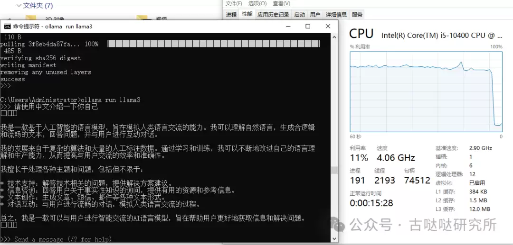This screenshot has width=513, height=245.
Task: Maximize the Command Prompt window
Action: 308,26
